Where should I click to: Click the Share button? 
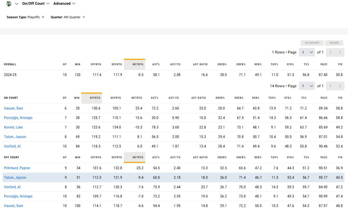pos(334,43)
